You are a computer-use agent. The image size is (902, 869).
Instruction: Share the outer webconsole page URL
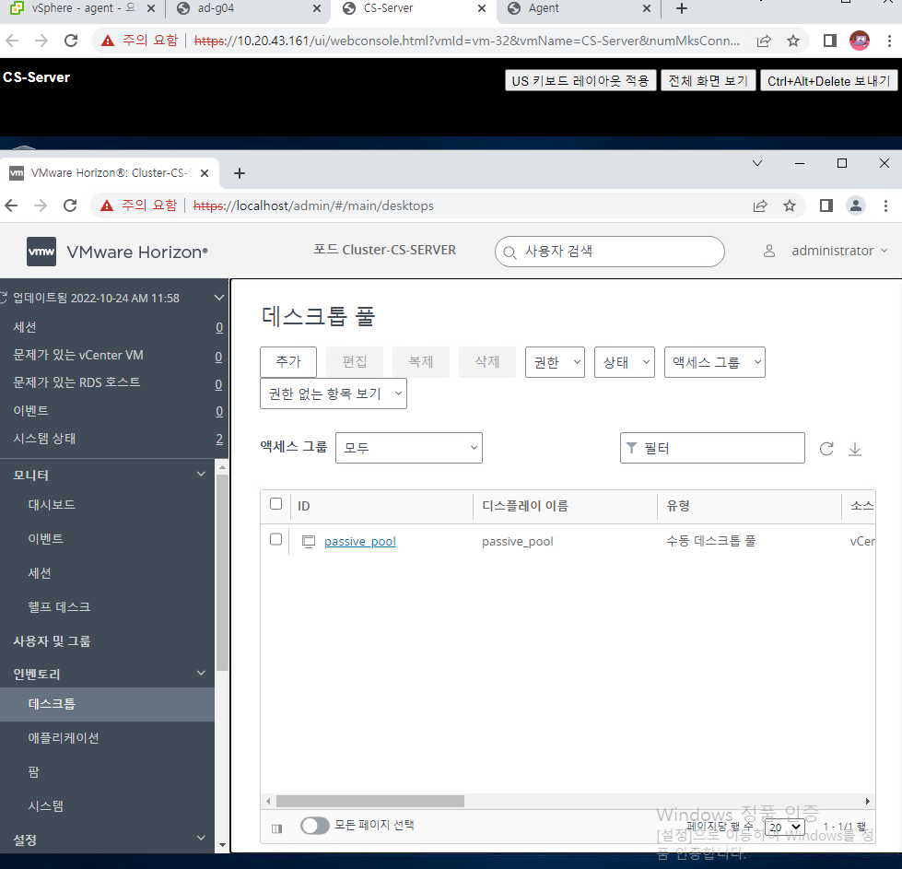764,41
